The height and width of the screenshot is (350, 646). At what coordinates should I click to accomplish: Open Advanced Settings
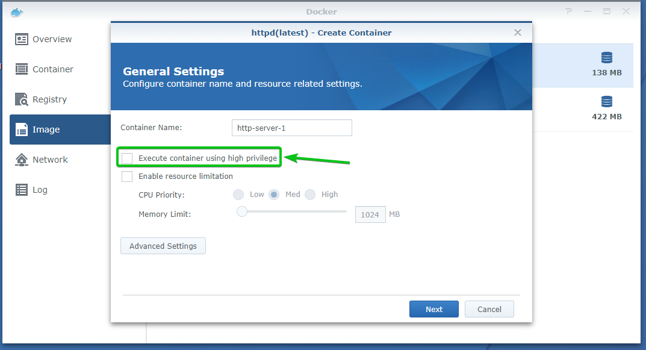[163, 246]
